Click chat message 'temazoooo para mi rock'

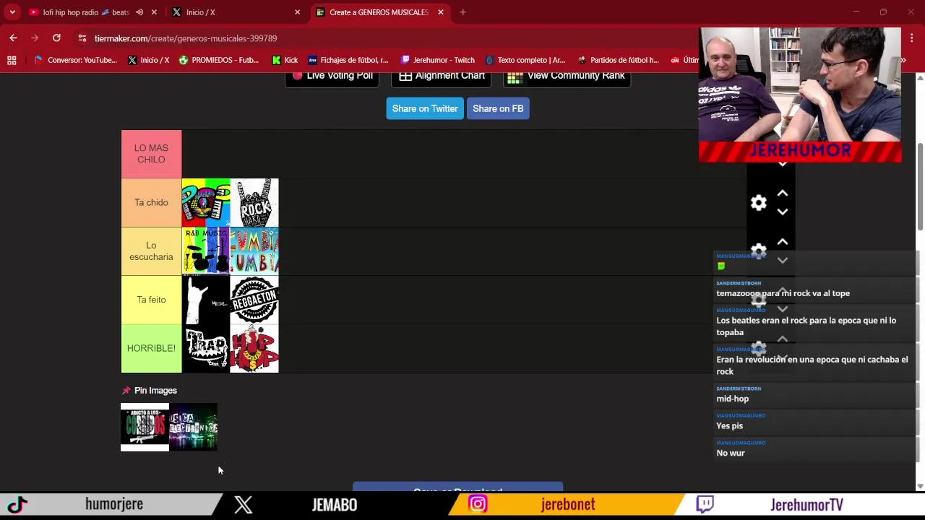click(x=783, y=293)
